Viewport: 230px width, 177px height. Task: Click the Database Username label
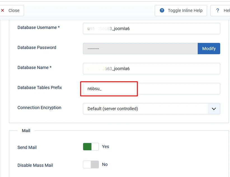(39, 27)
